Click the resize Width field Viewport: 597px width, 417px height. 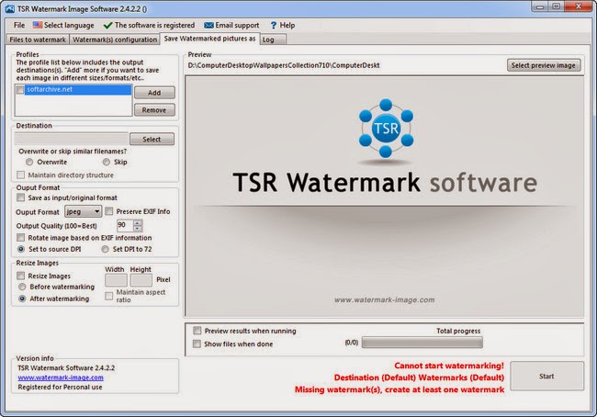pos(116,280)
